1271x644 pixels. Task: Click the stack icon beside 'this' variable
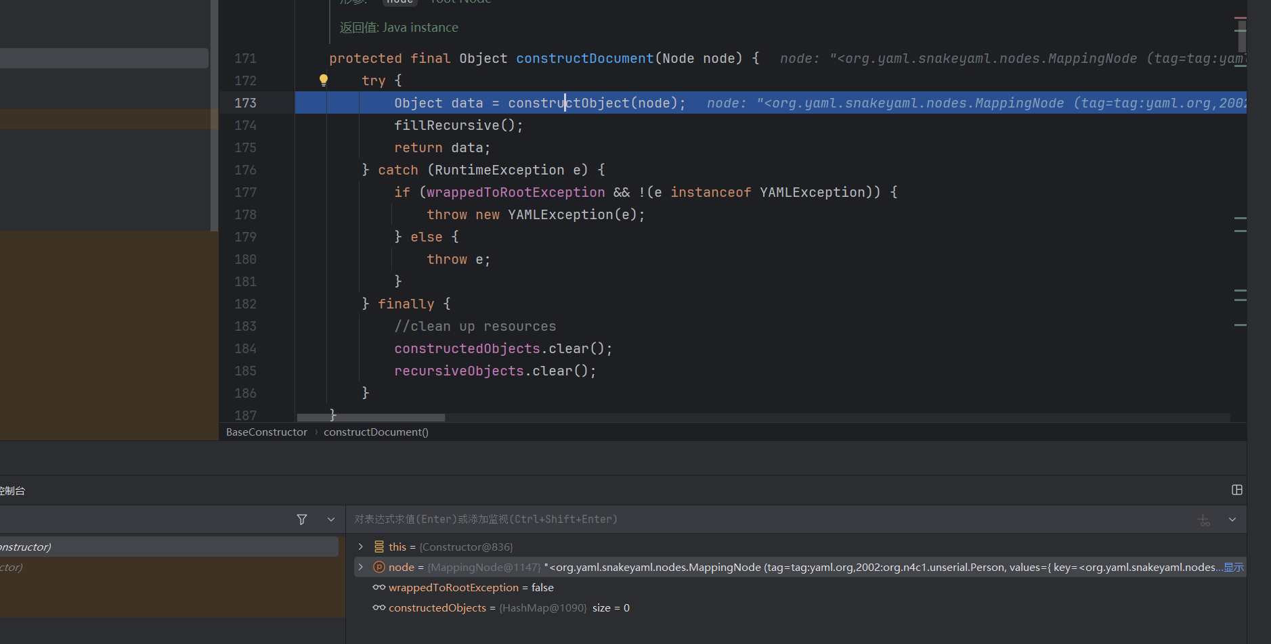[379, 547]
